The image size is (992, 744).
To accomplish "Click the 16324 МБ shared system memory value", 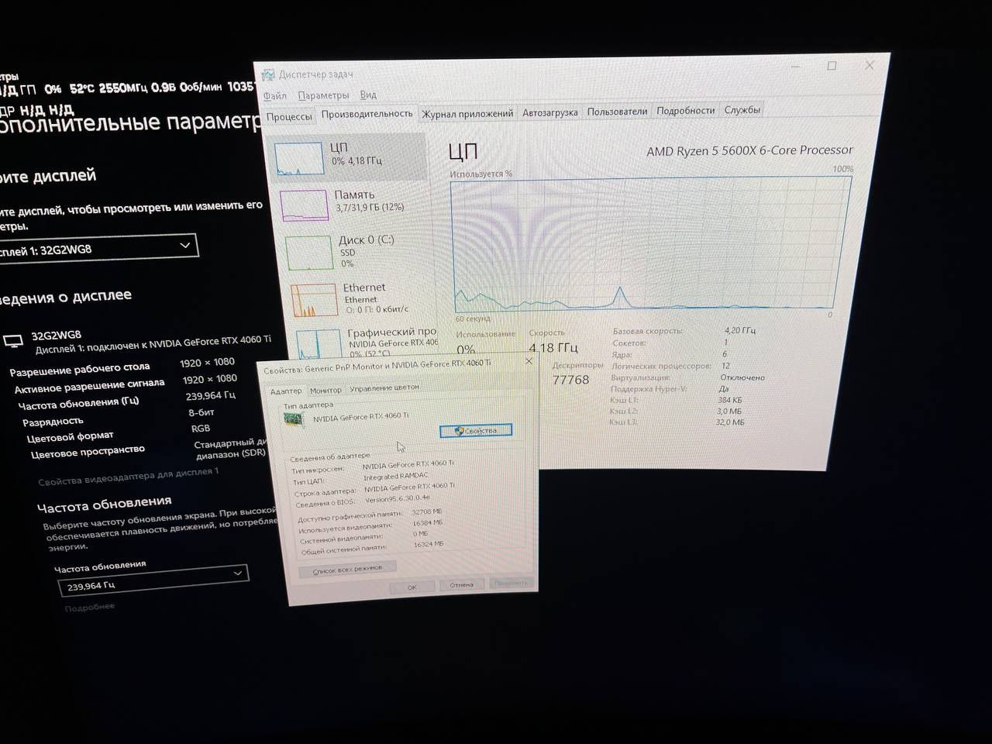I will tap(429, 544).
